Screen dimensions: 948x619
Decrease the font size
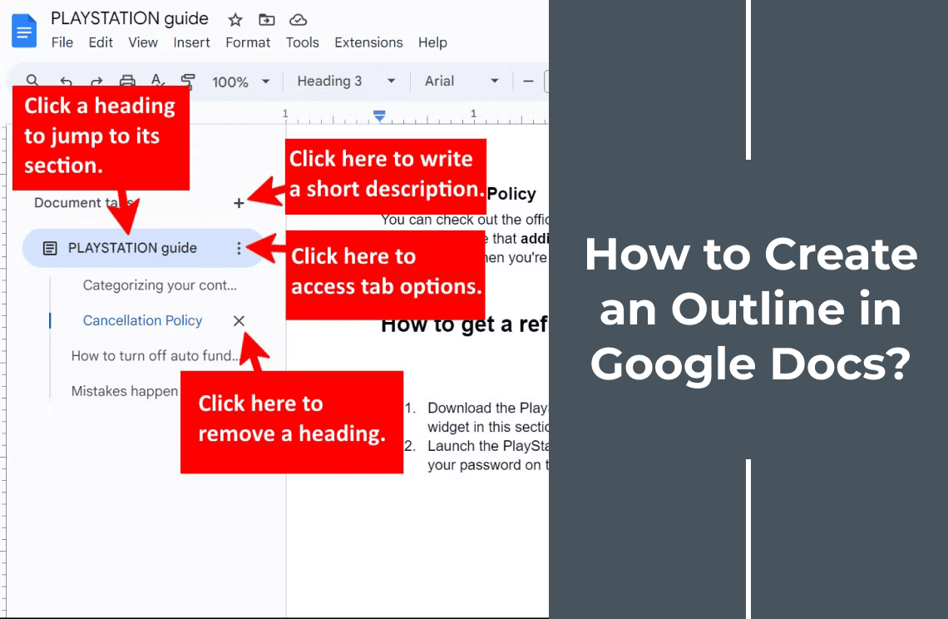pos(529,81)
